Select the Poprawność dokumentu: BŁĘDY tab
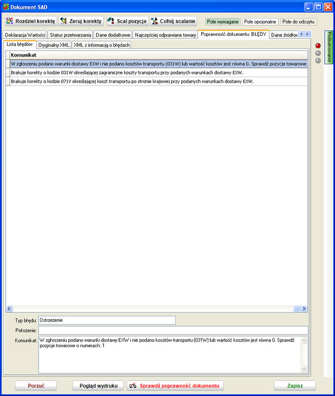This screenshot has width=335, height=396. 233,34
